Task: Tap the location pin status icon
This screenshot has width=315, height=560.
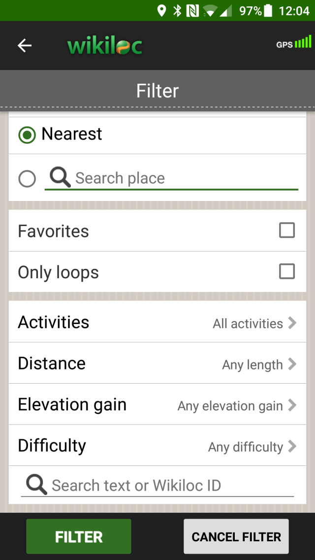Action: click(x=161, y=10)
